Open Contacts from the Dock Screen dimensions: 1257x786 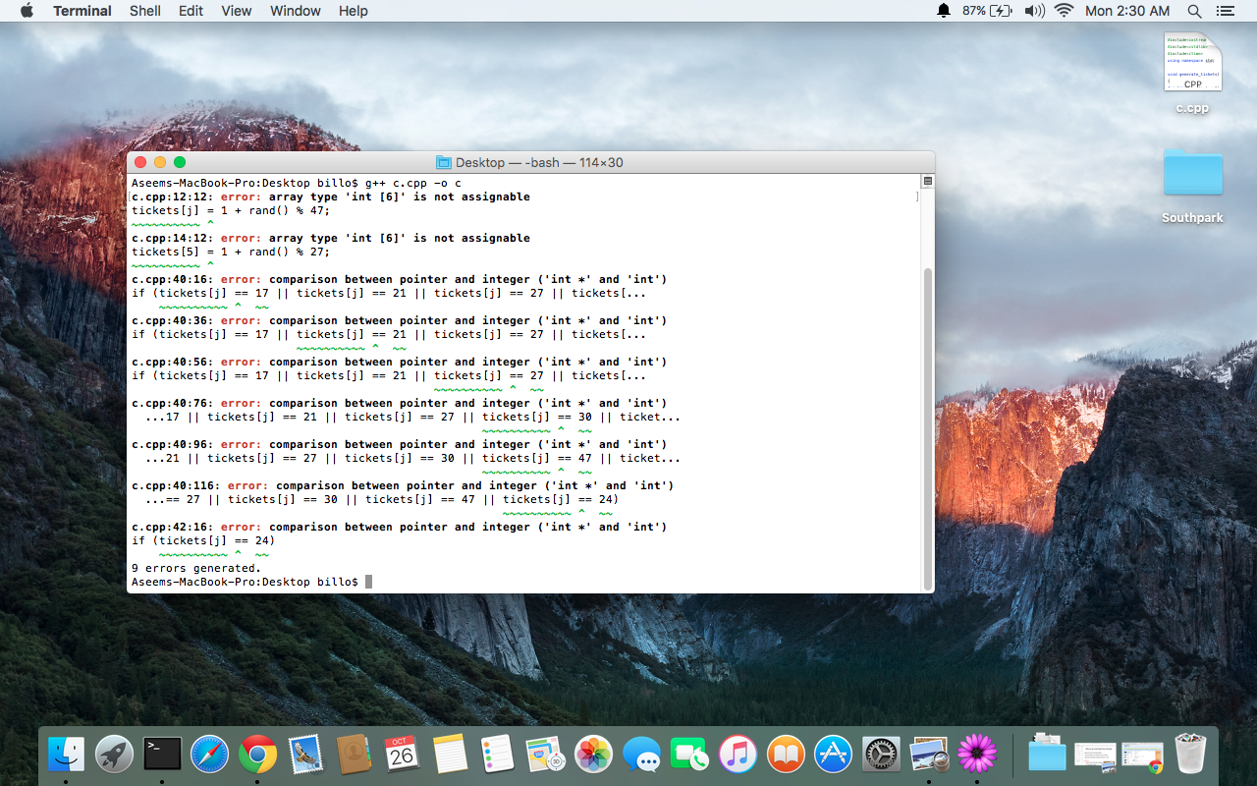coord(354,755)
